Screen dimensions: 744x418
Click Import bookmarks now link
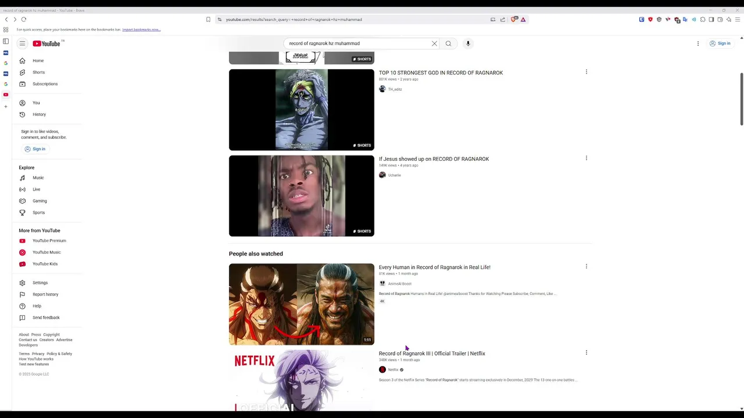tap(141, 30)
